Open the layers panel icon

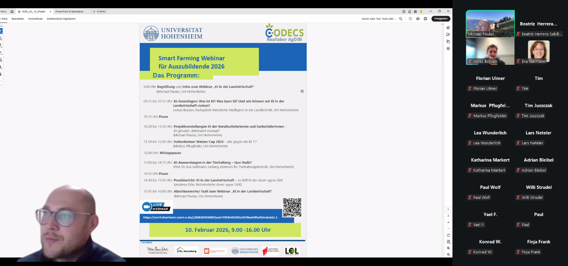[x=448, y=48]
